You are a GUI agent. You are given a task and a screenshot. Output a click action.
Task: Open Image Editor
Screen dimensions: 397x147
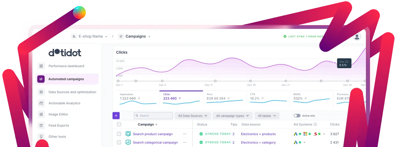[58, 114]
